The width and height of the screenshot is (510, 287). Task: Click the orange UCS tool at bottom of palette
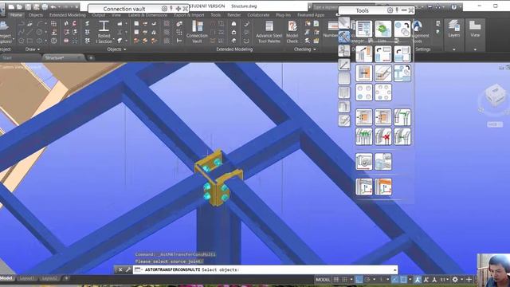pos(383,187)
